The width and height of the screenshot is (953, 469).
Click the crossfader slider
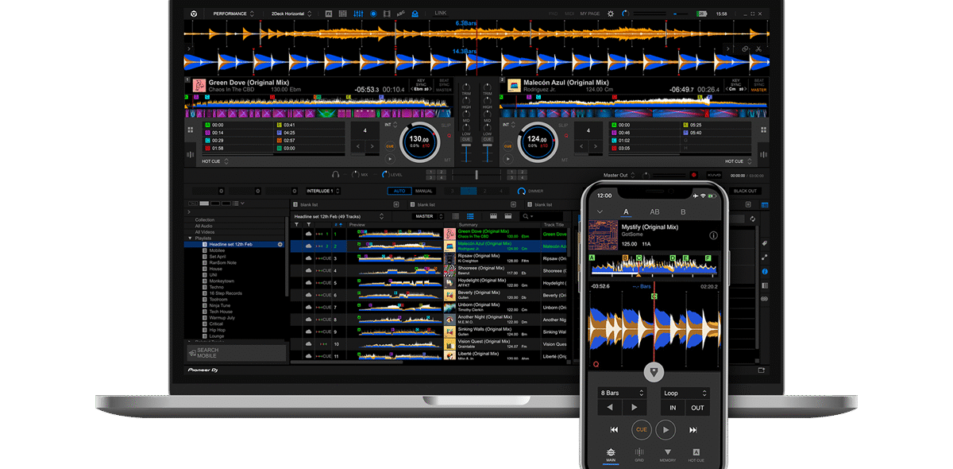pos(476,174)
